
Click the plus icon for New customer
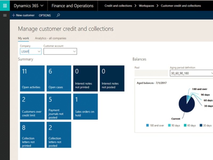14,15
